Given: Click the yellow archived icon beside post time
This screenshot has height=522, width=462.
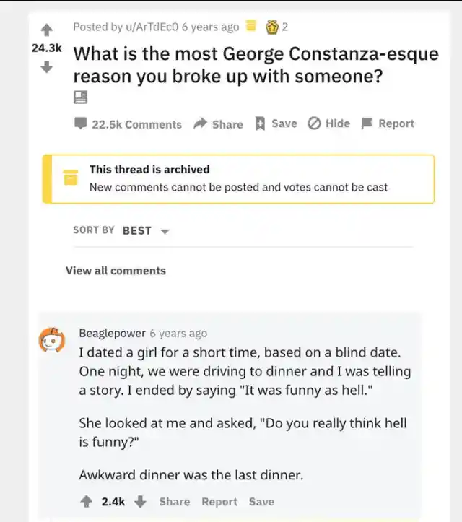Looking at the screenshot, I should point(251,27).
